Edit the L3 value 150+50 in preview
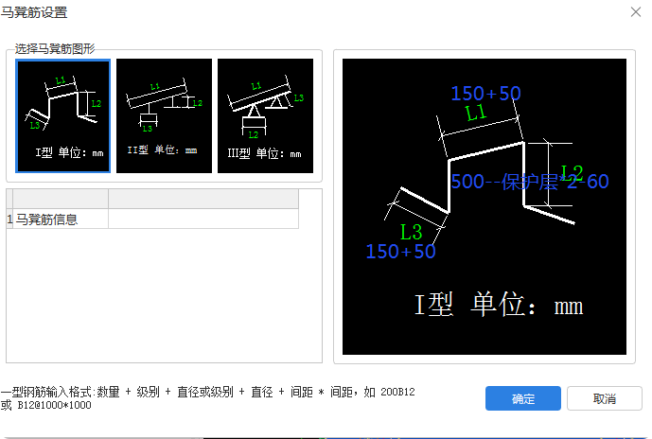The image size is (652, 439). pyautogui.click(x=400, y=252)
